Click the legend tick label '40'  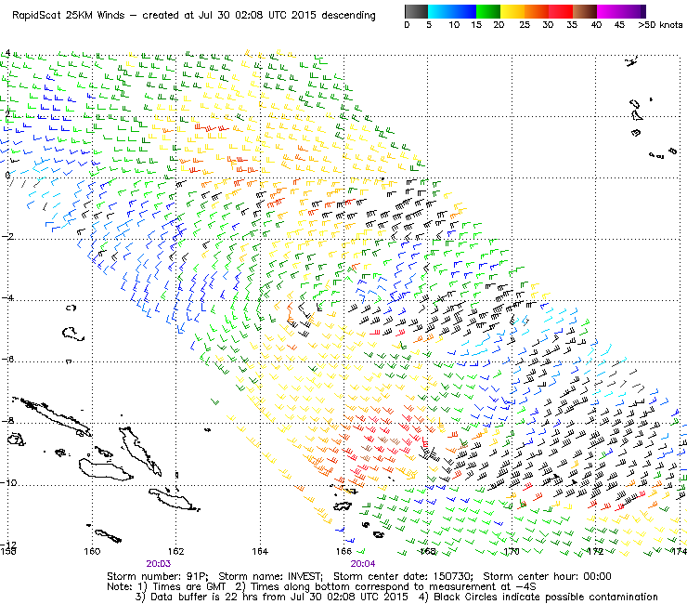click(597, 25)
